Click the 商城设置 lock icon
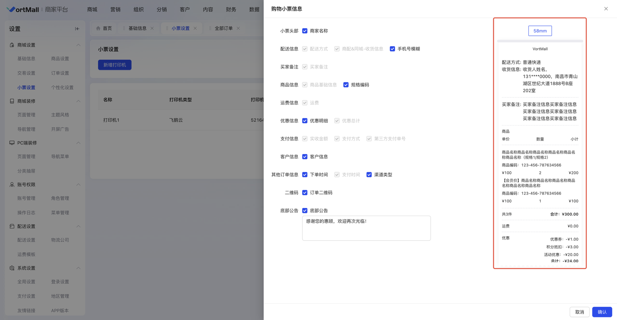The width and height of the screenshot is (617, 320). pyautogui.click(x=12, y=45)
